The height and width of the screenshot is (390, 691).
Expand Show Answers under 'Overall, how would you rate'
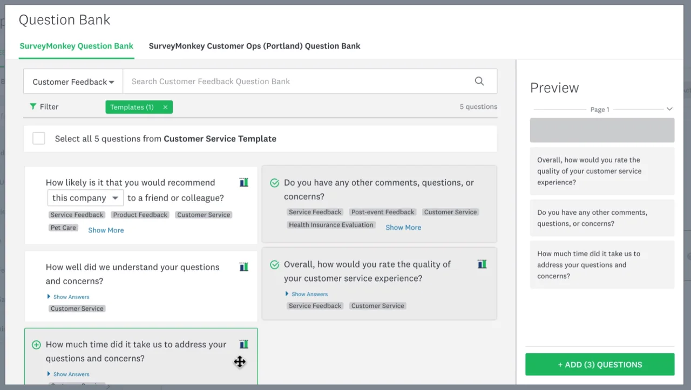[306, 294]
